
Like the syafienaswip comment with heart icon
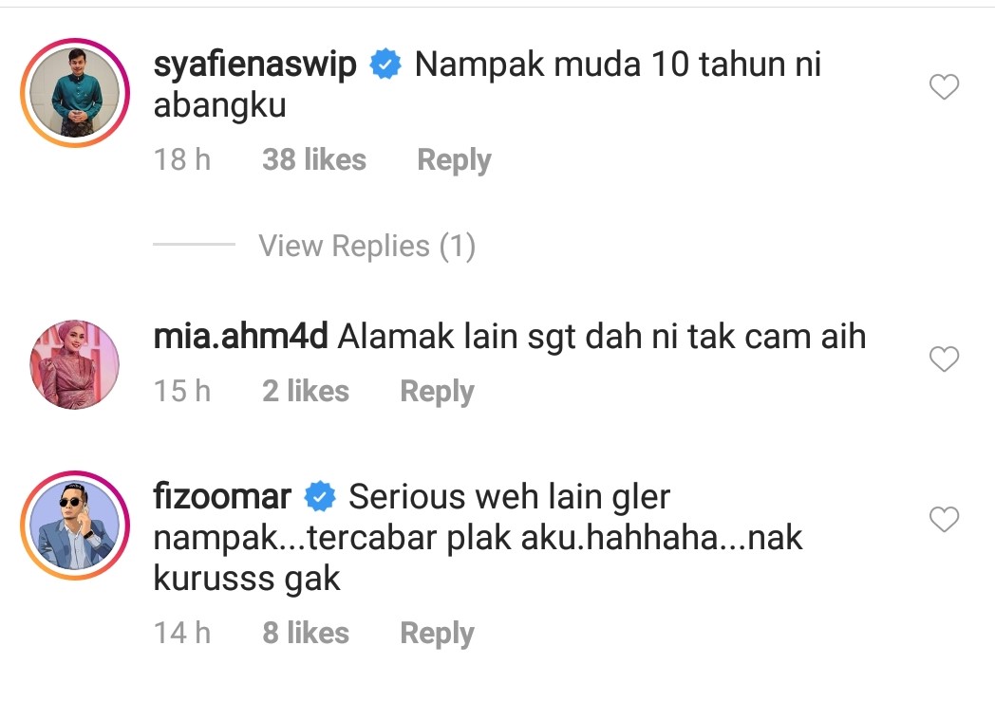coord(944,87)
